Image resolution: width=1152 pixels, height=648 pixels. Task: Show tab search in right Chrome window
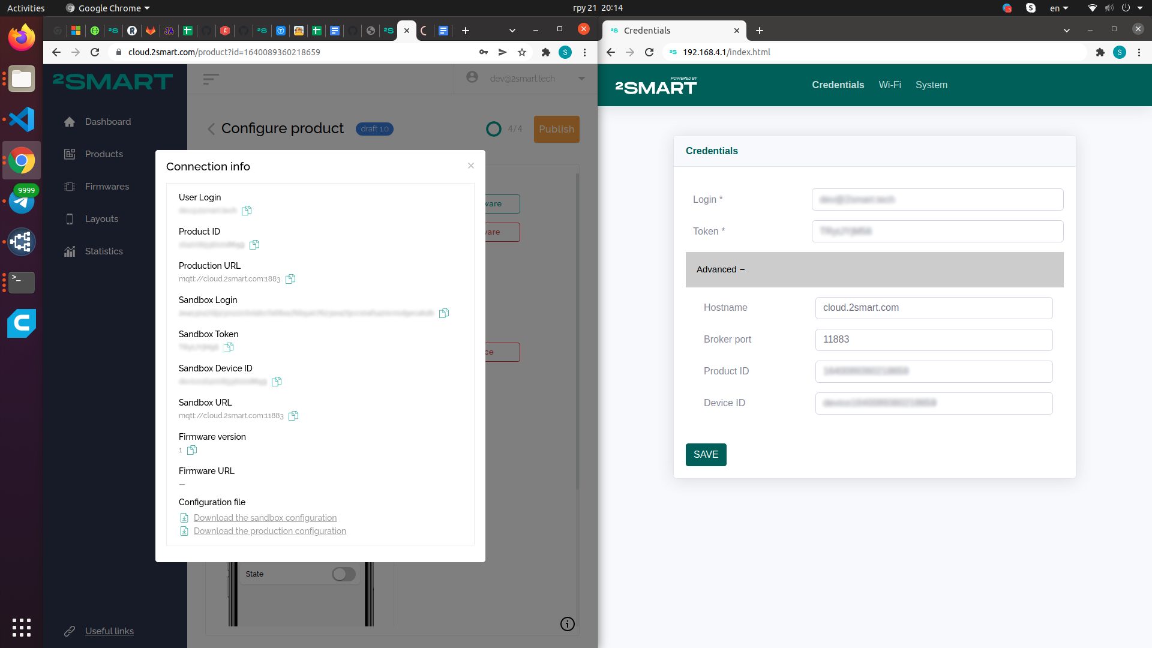(x=1066, y=31)
